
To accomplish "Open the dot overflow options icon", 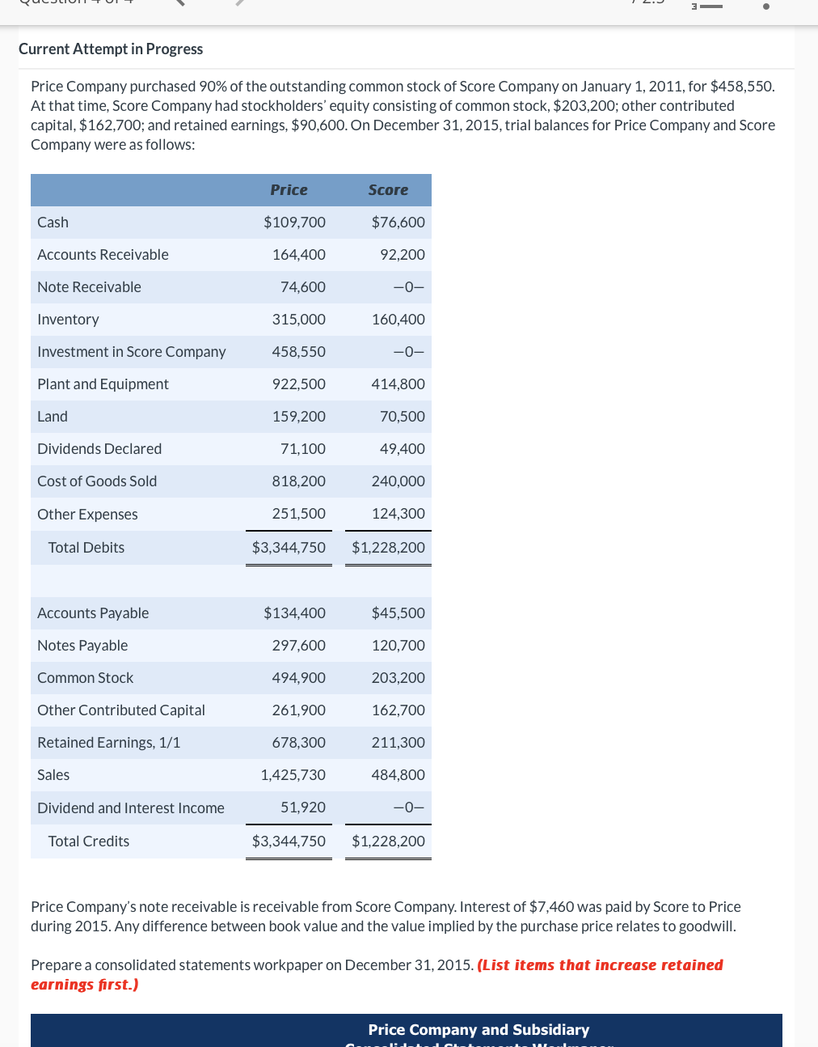I will [766, 6].
